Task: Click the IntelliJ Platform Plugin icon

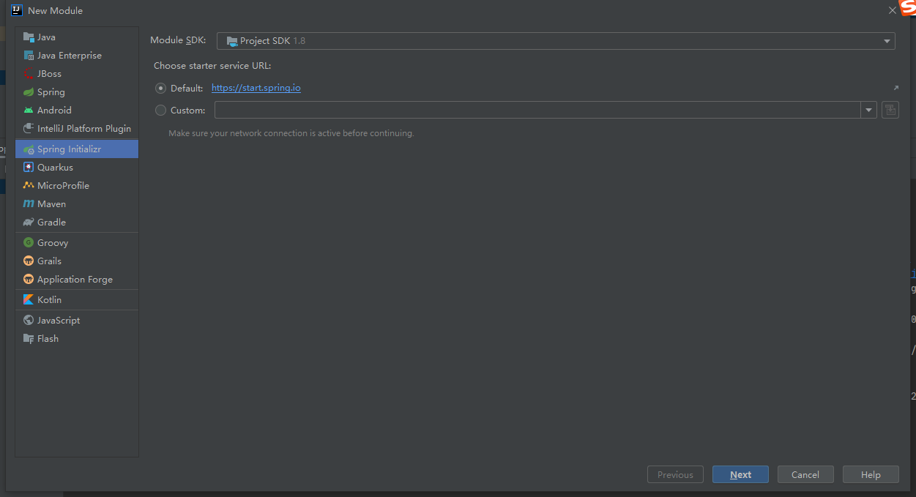Action: coord(29,129)
